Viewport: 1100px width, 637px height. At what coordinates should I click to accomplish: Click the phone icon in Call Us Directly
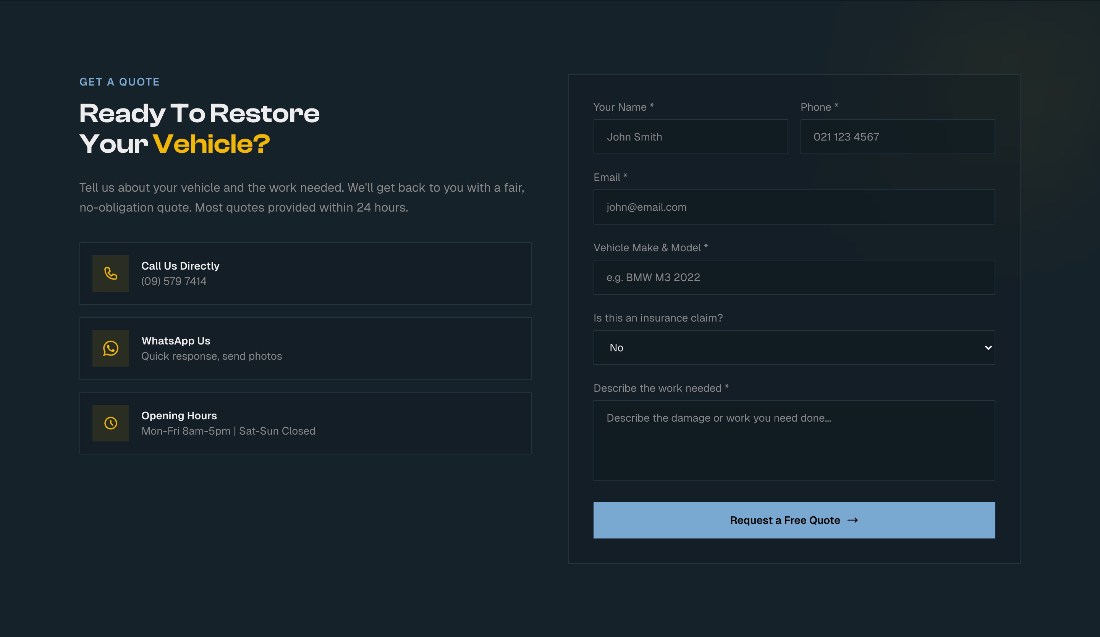pyautogui.click(x=110, y=273)
